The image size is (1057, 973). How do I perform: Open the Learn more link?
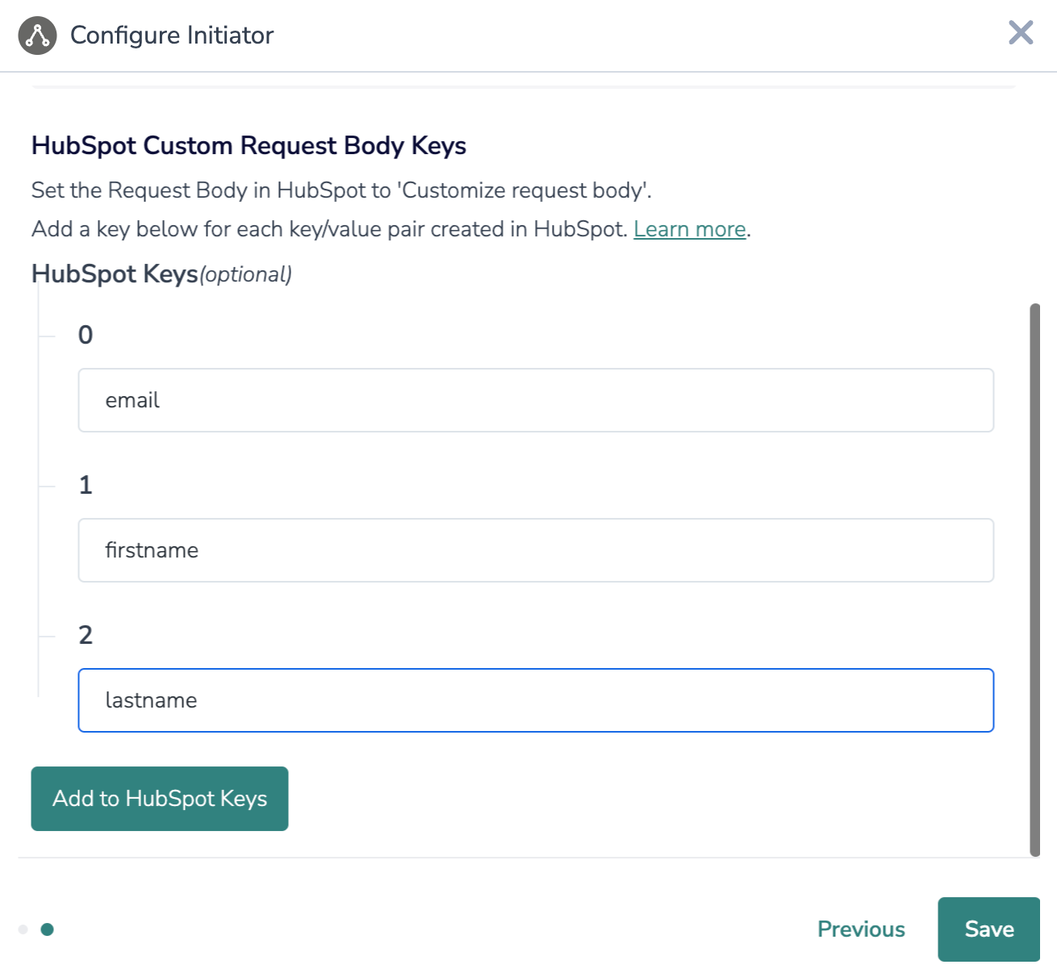689,229
